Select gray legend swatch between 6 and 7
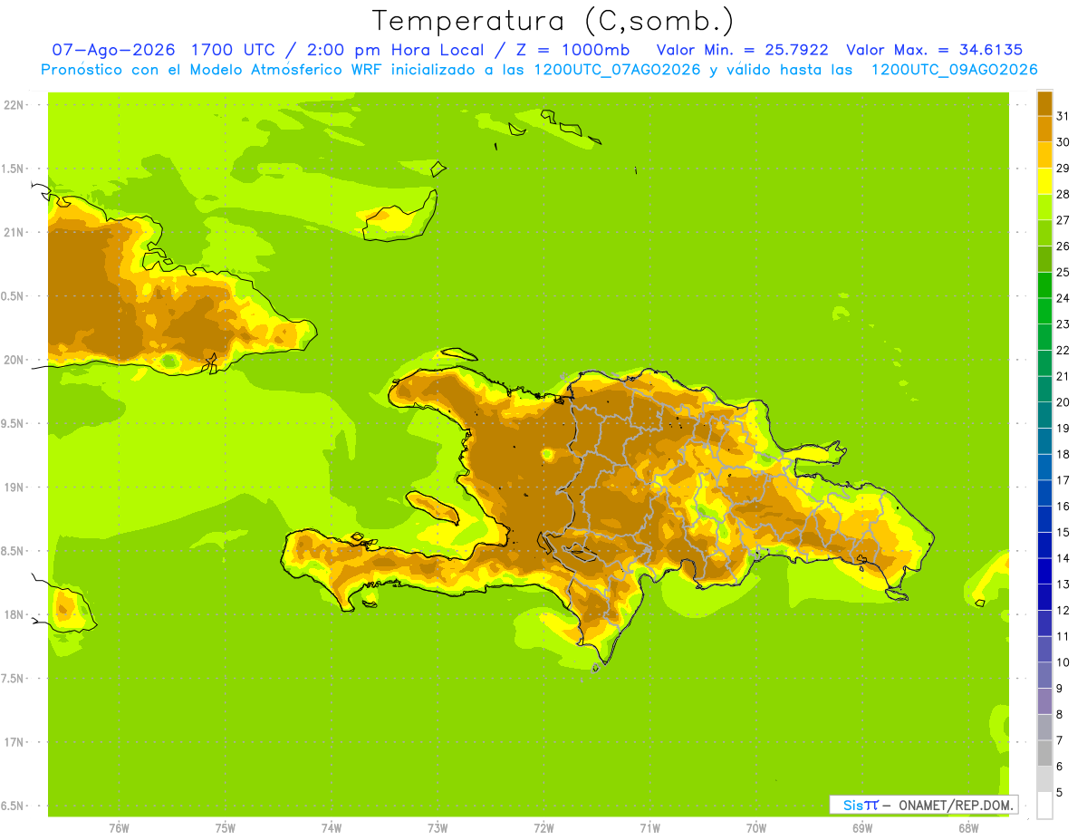This screenshot has height=840, width=1087. tap(1044, 753)
